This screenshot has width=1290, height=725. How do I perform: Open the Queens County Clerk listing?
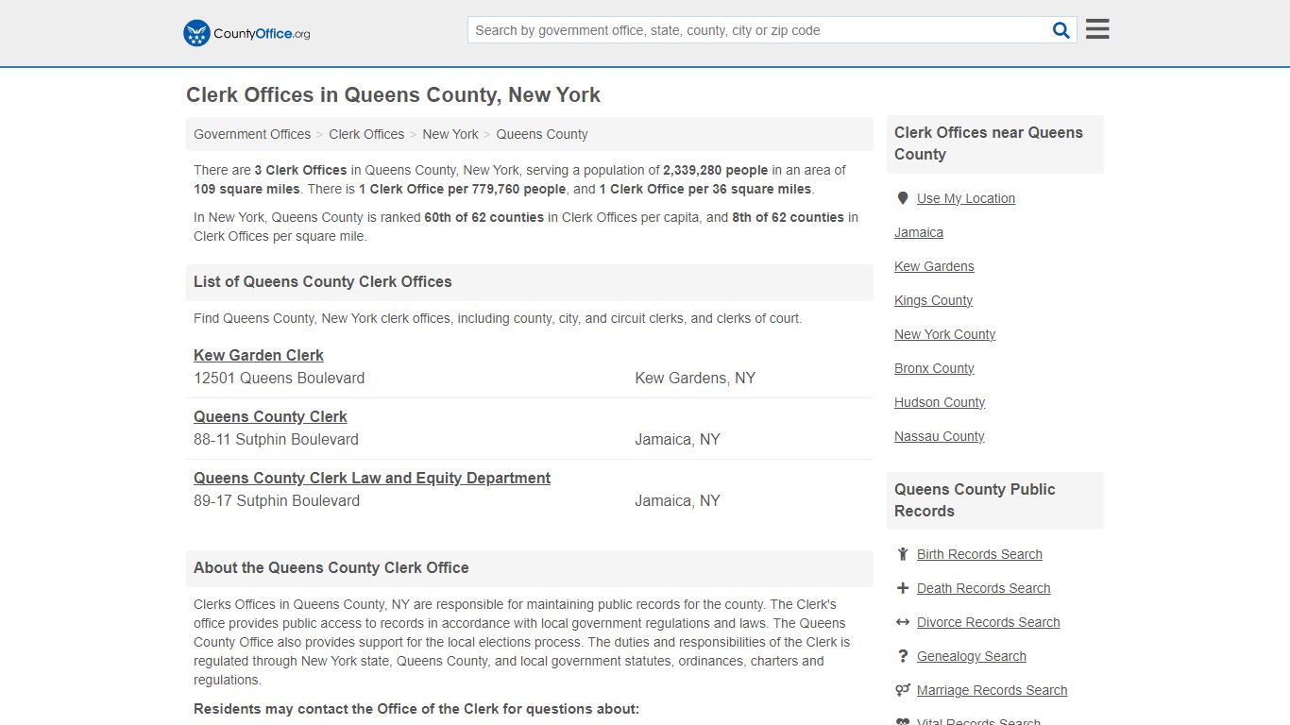270,416
